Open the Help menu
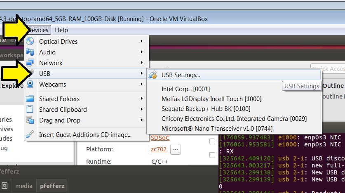 coord(61,30)
